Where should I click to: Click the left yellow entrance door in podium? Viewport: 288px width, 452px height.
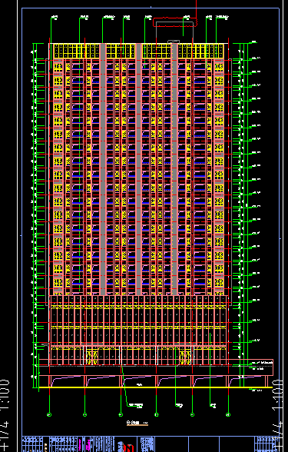pos(92,358)
